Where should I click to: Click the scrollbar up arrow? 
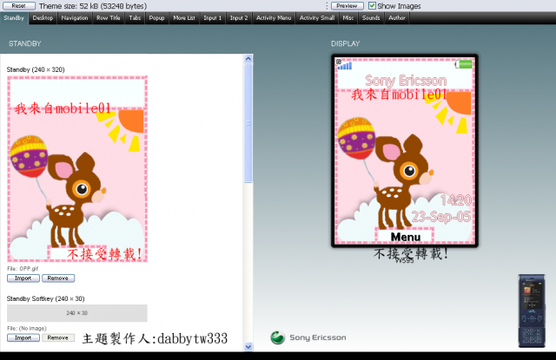point(248,59)
